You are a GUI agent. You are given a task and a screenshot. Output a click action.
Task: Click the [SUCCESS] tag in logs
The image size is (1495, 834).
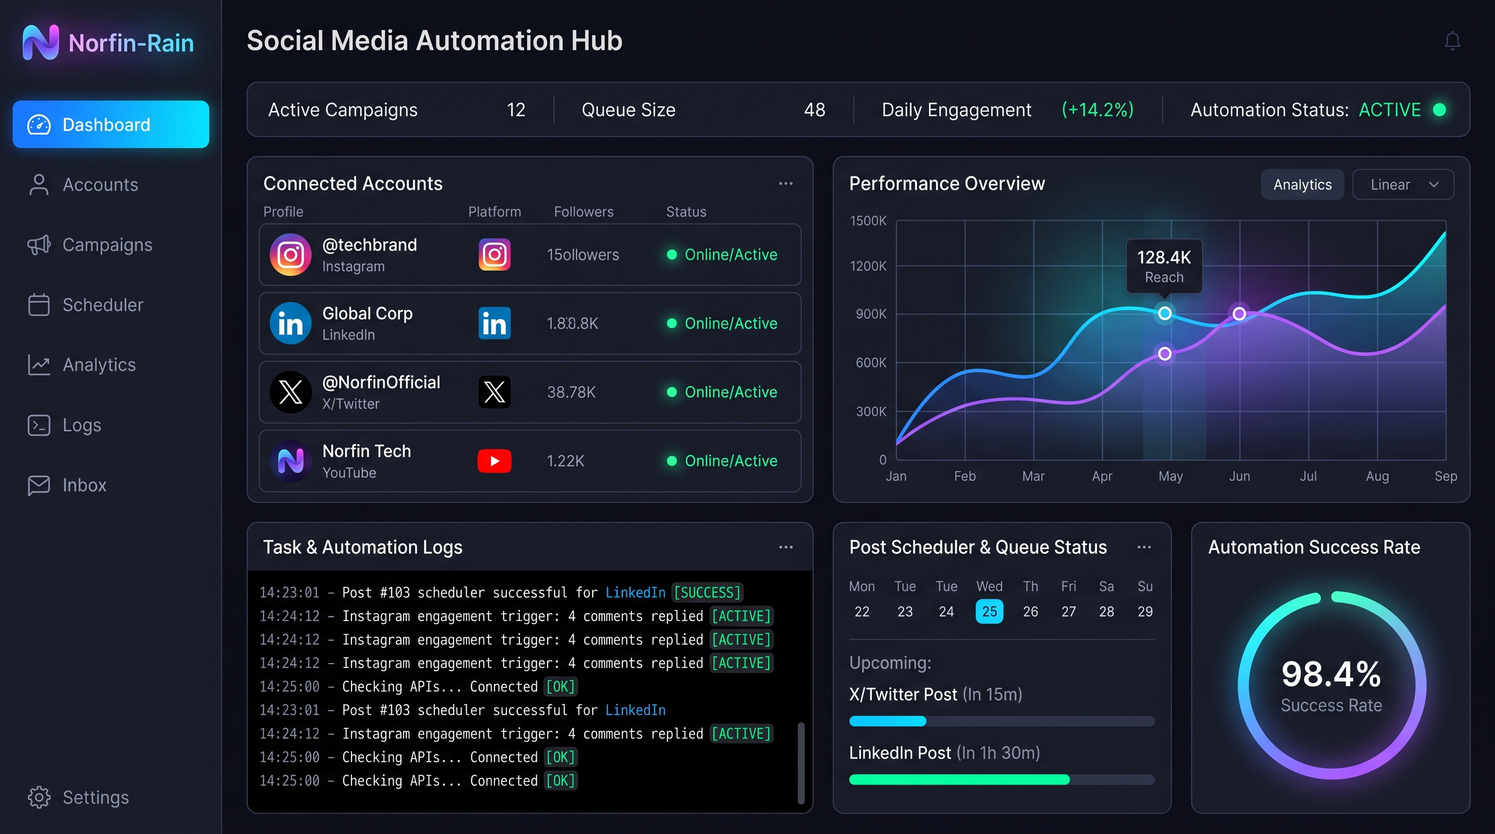(x=707, y=592)
